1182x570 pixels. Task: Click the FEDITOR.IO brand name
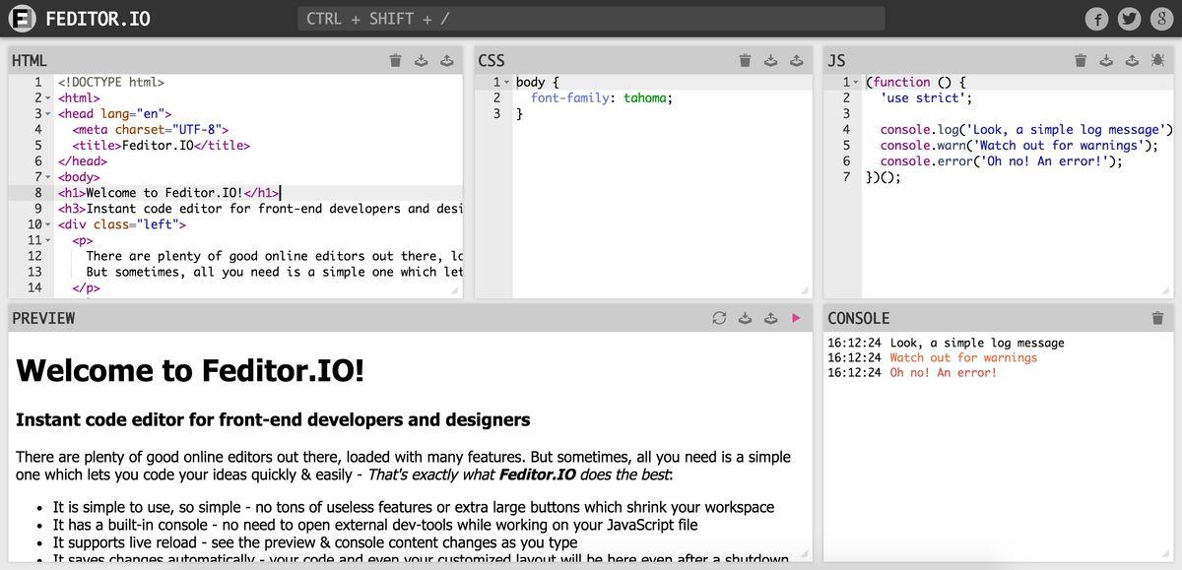(98, 19)
